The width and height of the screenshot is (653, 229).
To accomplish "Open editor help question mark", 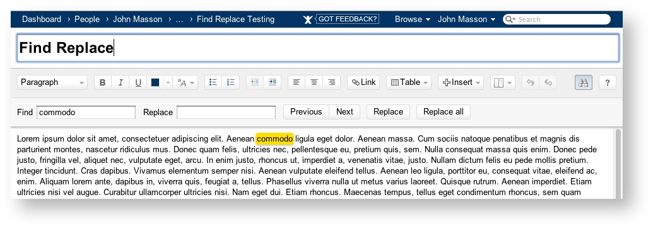I will [x=607, y=82].
